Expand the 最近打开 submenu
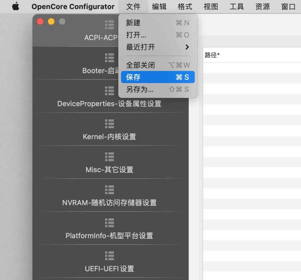 [x=158, y=47]
